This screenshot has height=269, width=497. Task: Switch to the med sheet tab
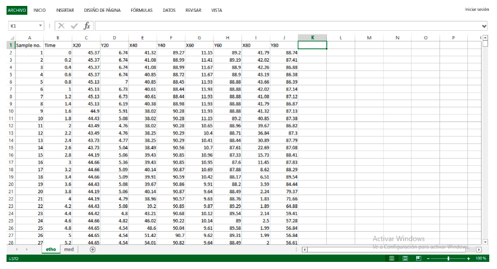click(69, 249)
